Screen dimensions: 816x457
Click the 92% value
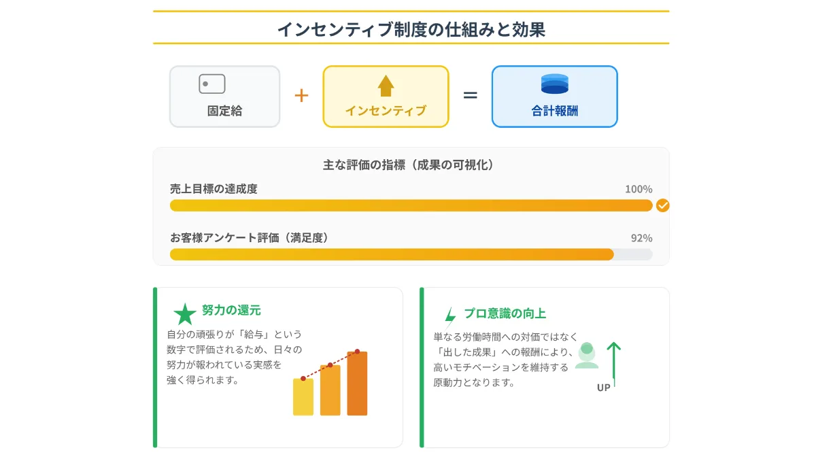(x=641, y=238)
